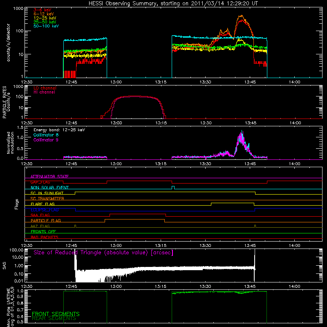The height and width of the screenshot is (327, 327).
Task: Click the particle rates curve plateau
Action: tap(136, 96)
